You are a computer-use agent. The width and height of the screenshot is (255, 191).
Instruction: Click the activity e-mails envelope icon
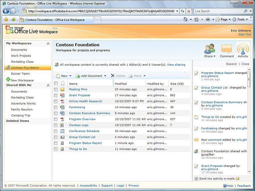coord(237,178)
